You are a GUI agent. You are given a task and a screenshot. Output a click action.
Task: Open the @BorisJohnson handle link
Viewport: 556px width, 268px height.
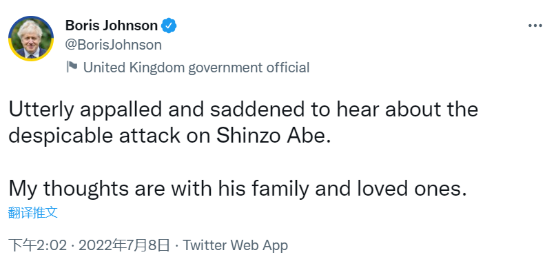coord(114,45)
